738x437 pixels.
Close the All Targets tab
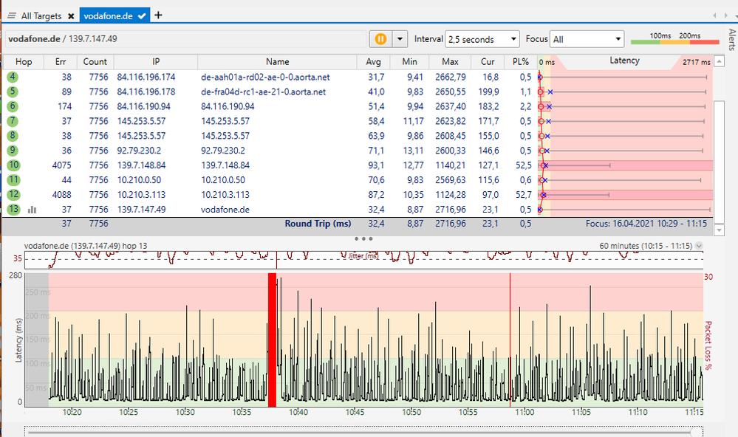(71, 16)
